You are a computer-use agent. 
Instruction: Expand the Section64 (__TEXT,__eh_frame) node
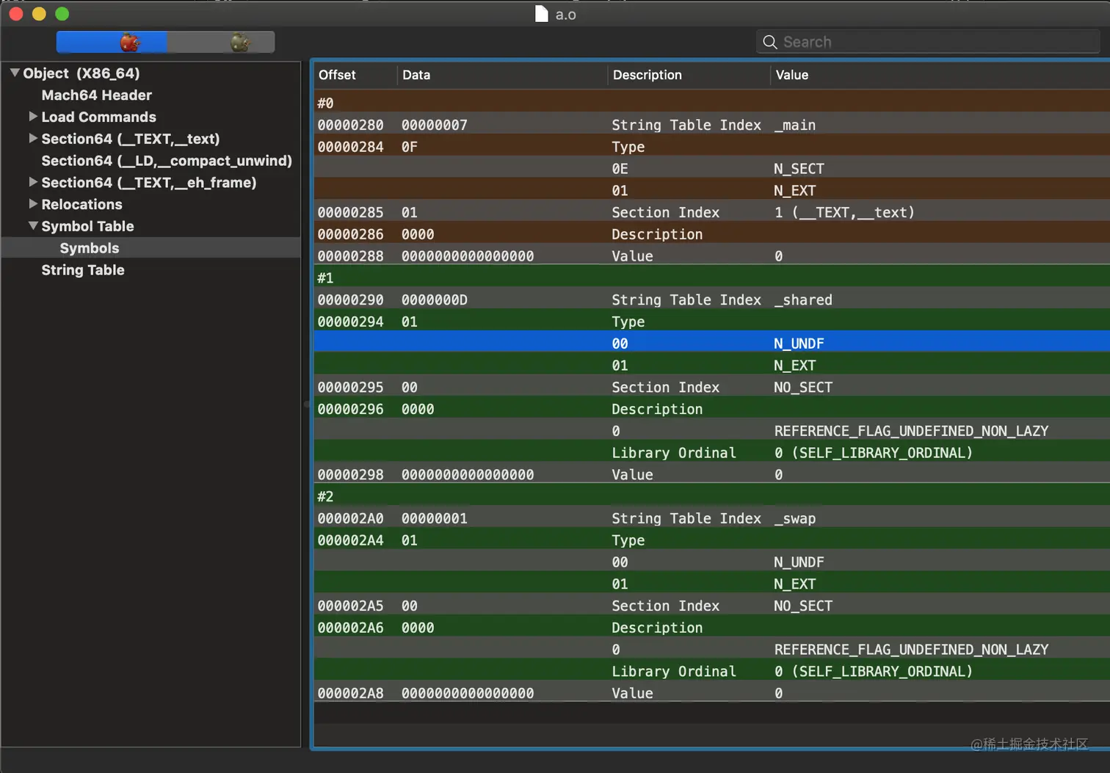[x=33, y=182]
